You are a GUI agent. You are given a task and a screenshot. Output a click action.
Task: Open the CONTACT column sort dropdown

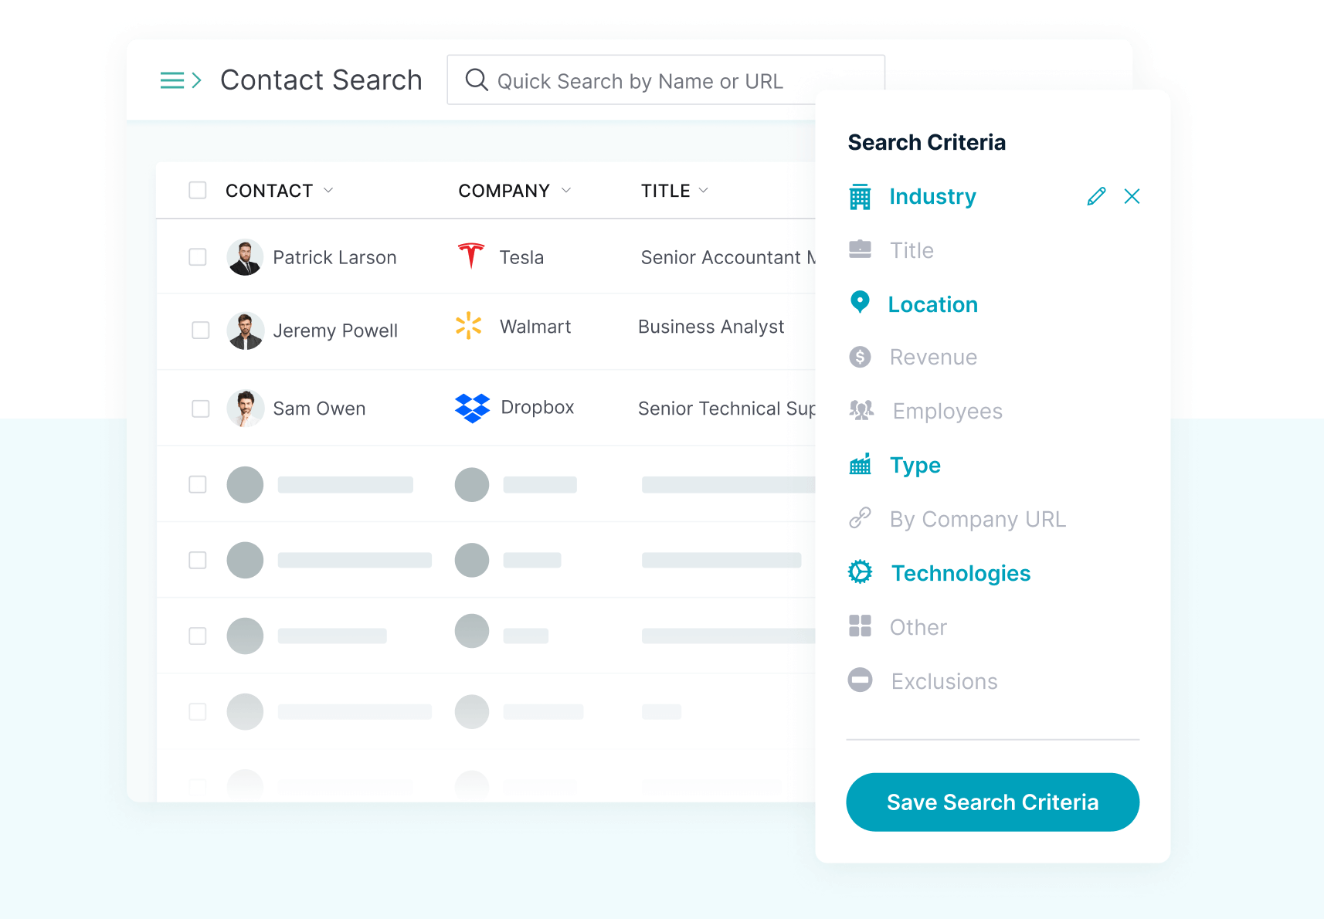coord(328,191)
